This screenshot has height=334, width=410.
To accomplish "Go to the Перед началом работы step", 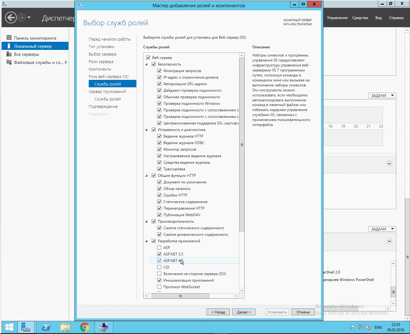I will [x=110, y=39].
